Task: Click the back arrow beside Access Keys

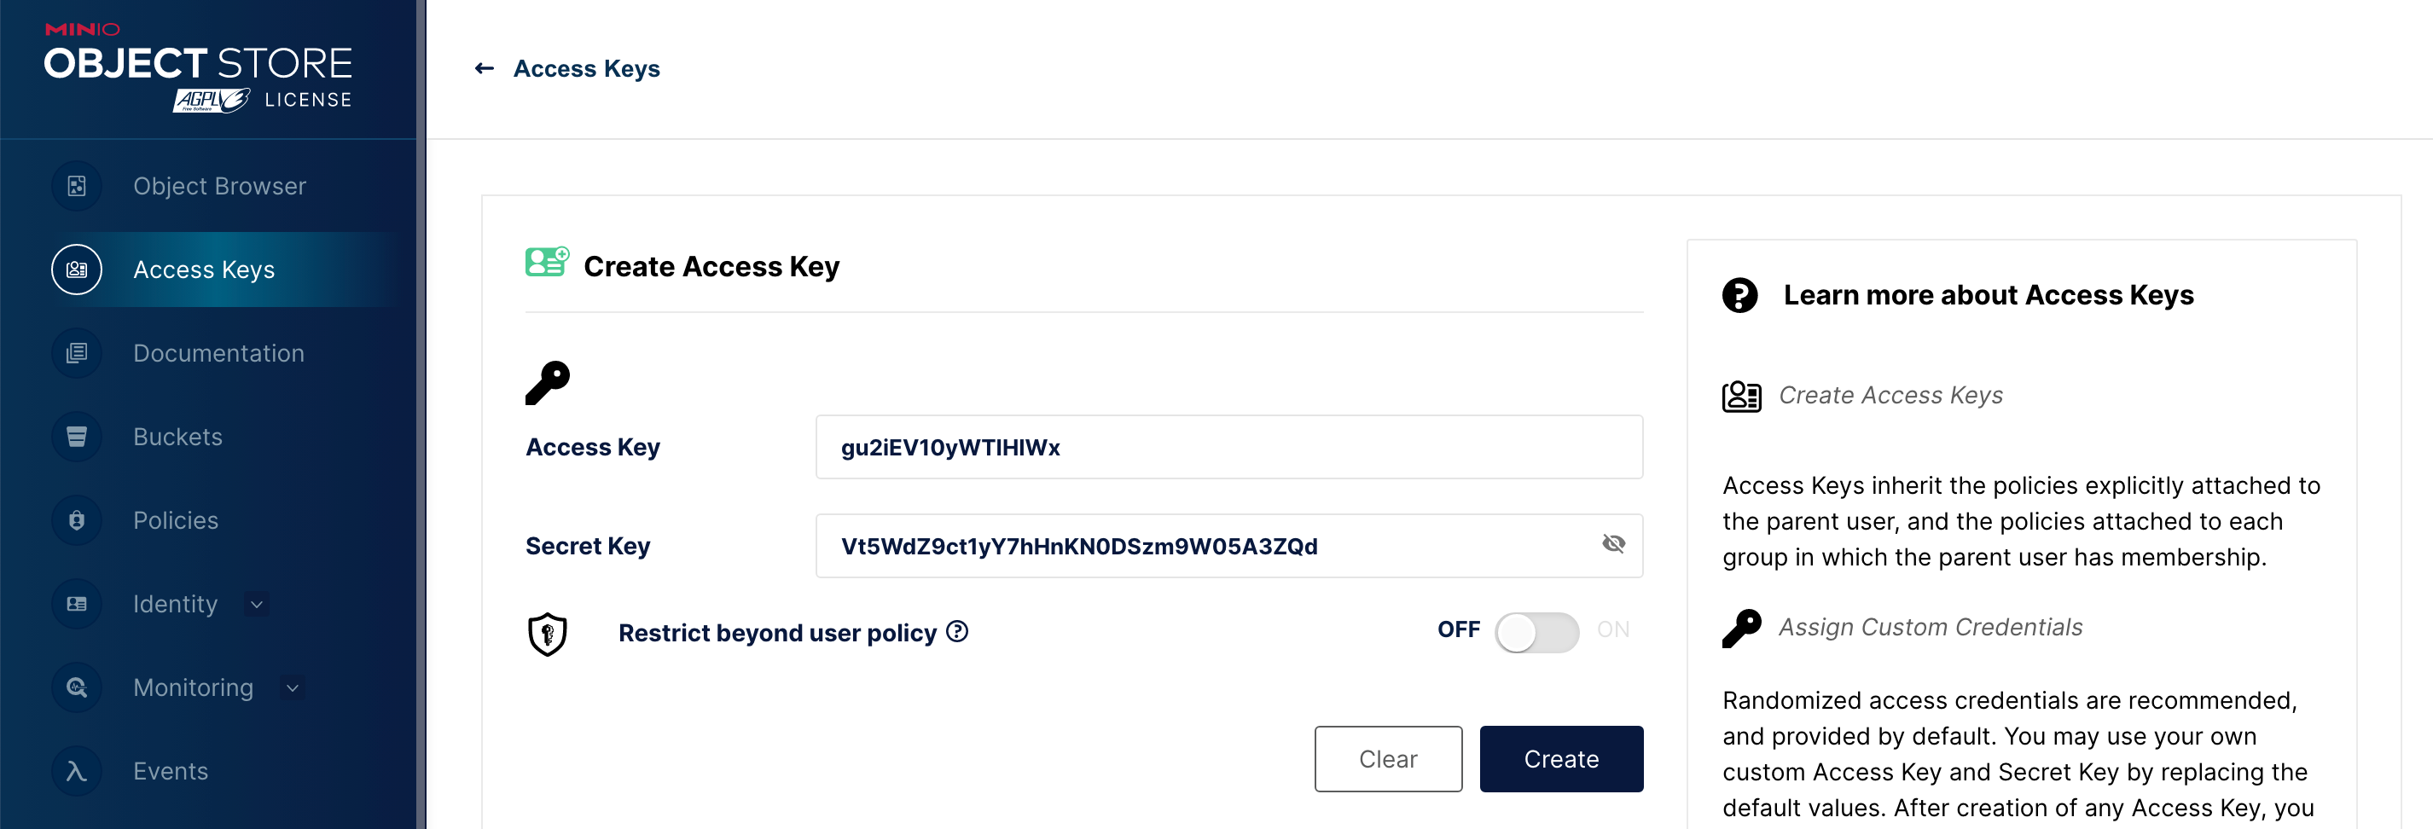Action: [x=485, y=68]
